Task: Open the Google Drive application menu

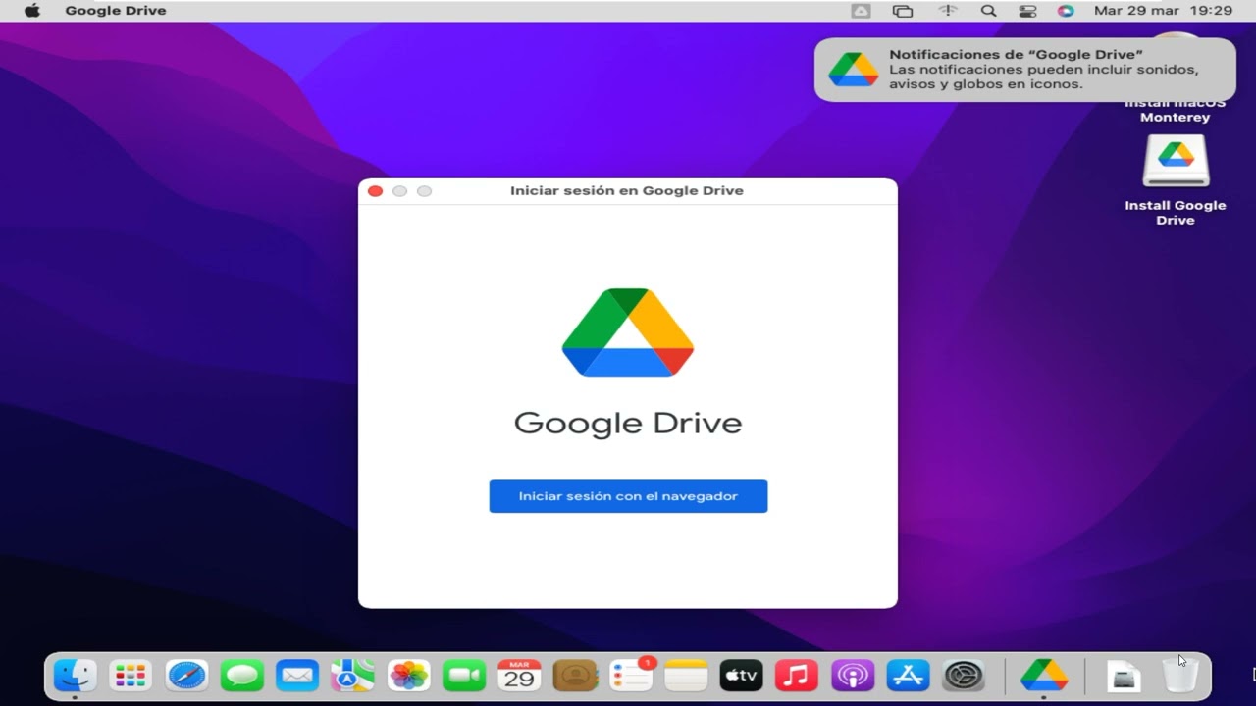Action: click(x=116, y=11)
